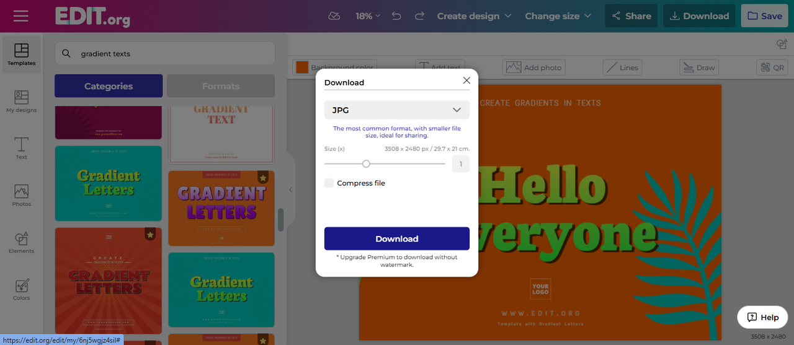Open the Text sidebar panel

[x=21, y=149]
